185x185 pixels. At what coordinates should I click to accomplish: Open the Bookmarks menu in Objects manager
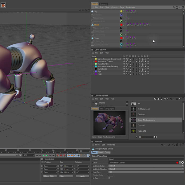coord(130,7)
